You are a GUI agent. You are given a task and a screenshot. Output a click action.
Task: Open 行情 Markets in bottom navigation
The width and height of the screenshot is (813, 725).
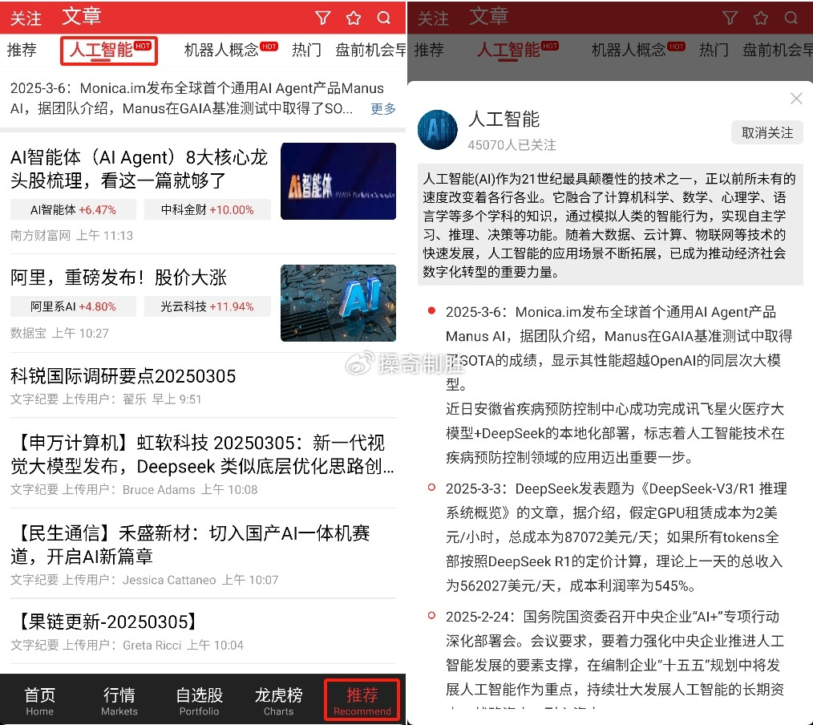[x=119, y=701]
